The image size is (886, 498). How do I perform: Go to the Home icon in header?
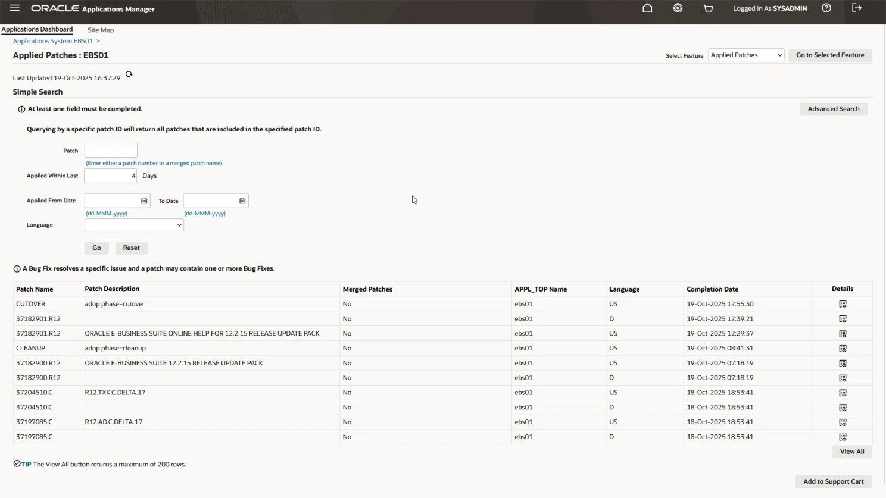click(x=647, y=8)
